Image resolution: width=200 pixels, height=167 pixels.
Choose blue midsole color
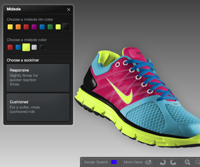(x=18, y=47)
